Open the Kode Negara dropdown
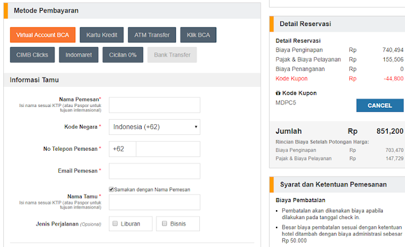Viewport: 405px width, 247px height. [154, 127]
